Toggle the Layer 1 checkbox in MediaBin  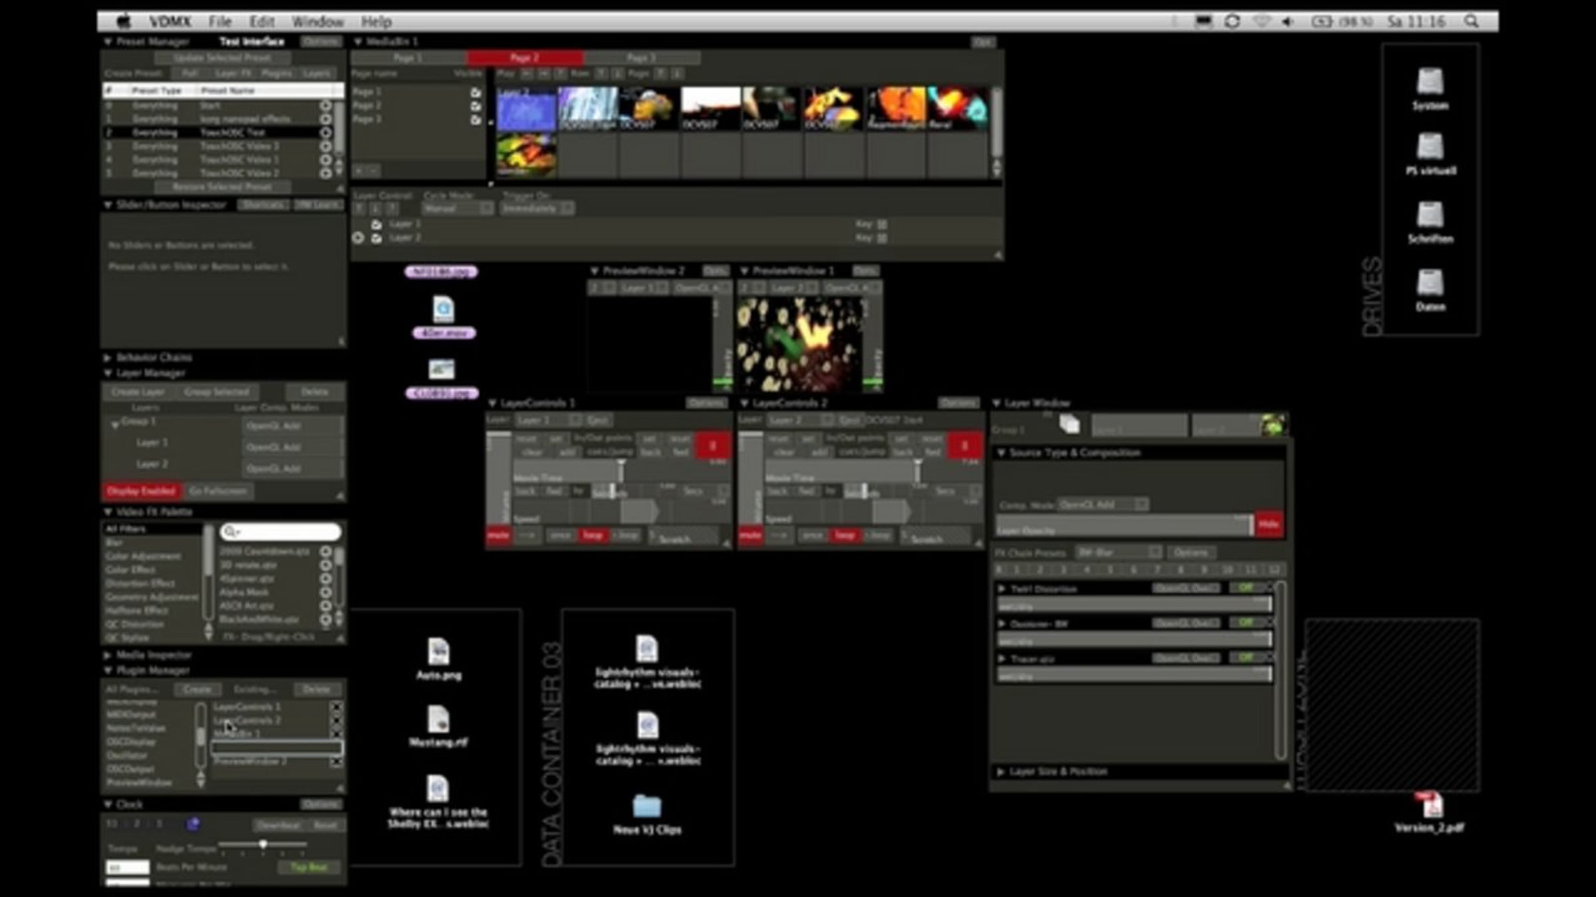pos(376,225)
